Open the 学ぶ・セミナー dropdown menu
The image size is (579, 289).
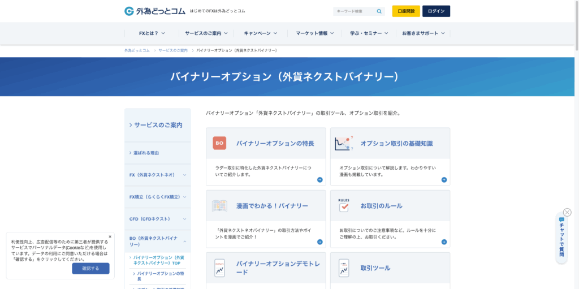point(369,33)
